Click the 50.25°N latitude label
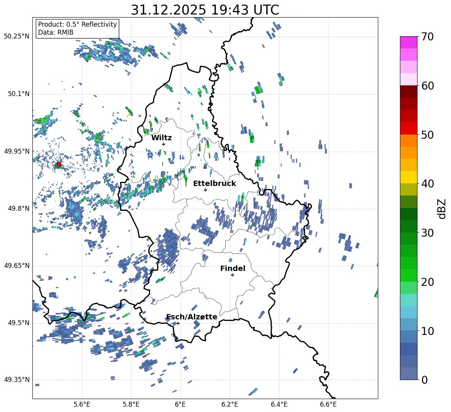Screen dimensions: 451x412 pos(17,37)
